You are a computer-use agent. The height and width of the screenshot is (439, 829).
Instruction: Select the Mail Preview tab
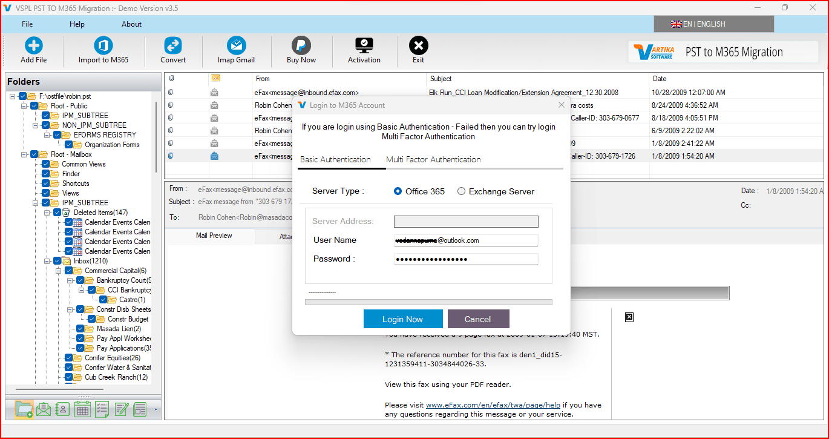point(214,236)
